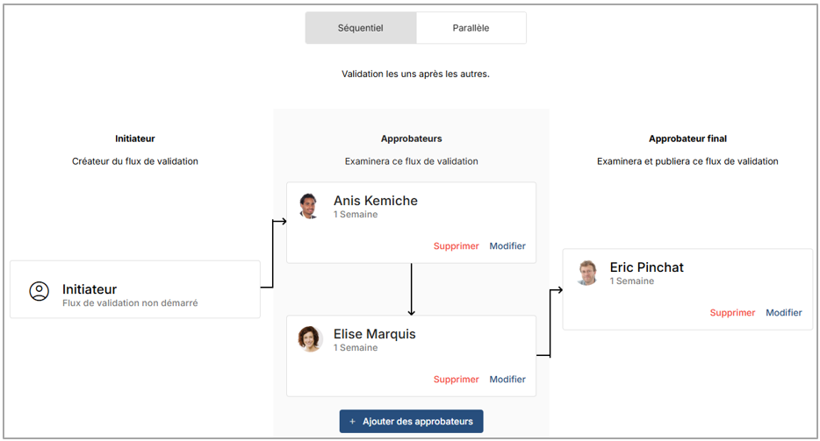Select the Initiateur workflow card
The image size is (820, 441).
(x=135, y=289)
